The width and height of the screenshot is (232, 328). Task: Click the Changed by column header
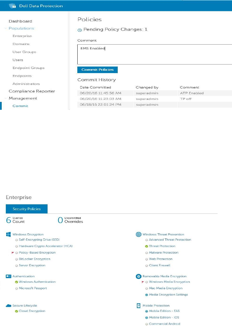(x=147, y=87)
